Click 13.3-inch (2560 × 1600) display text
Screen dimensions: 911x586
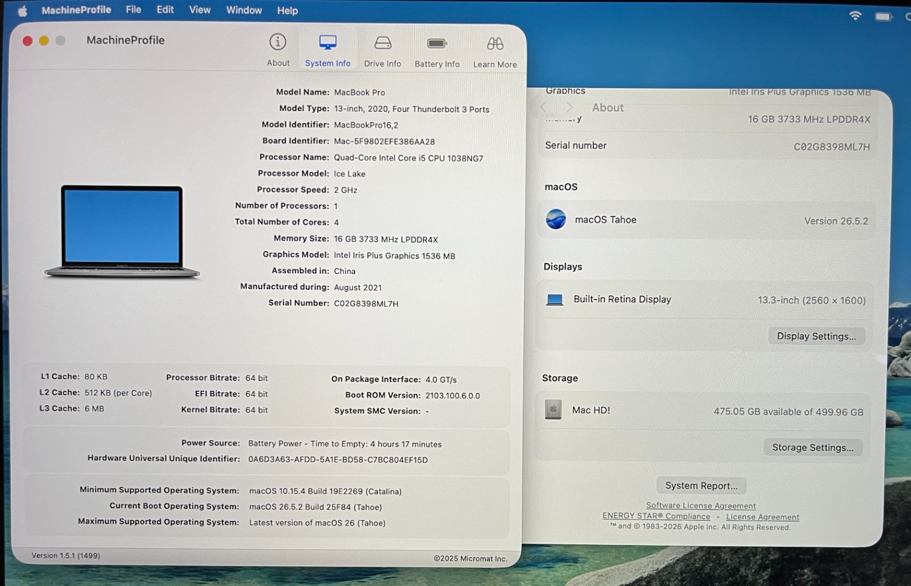pos(811,300)
